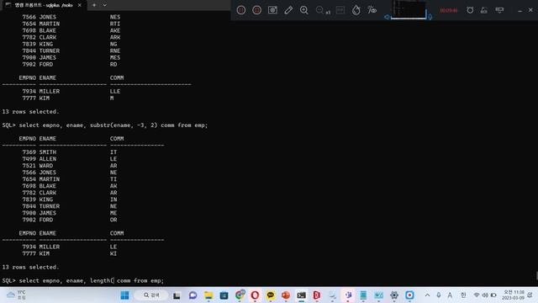The image size is (538, 303).
Task: Select the sqlplus /nolog terminal tab
Action: [43, 5]
